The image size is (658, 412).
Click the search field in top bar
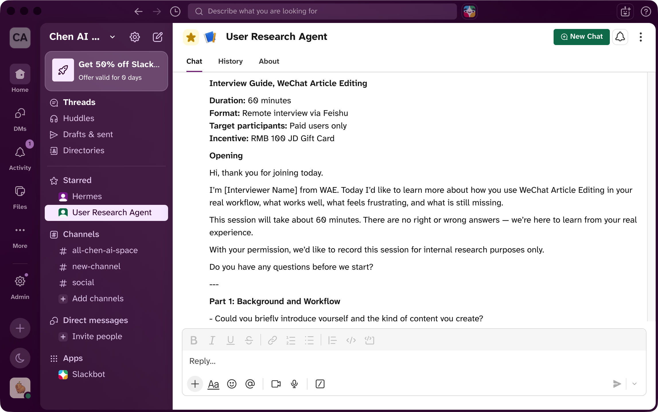click(322, 11)
